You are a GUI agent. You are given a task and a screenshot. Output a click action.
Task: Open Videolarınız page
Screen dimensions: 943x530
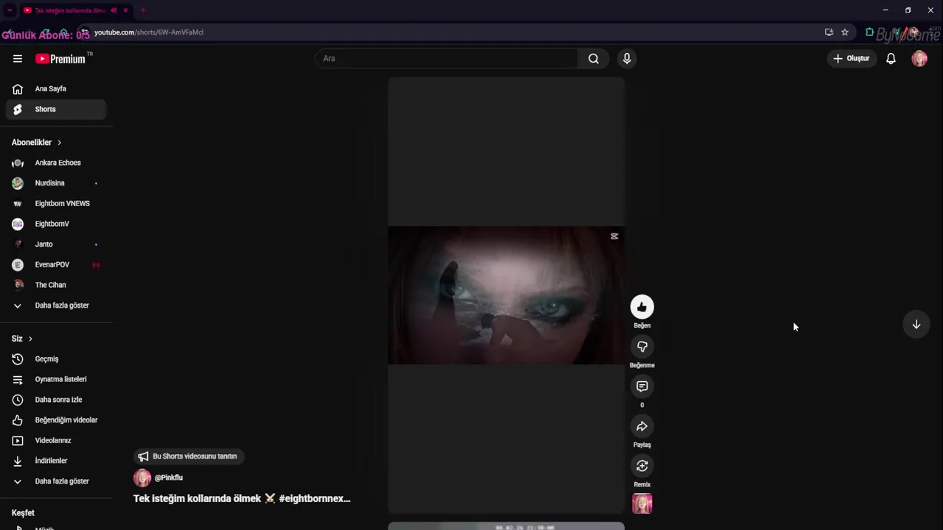(56, 440)
